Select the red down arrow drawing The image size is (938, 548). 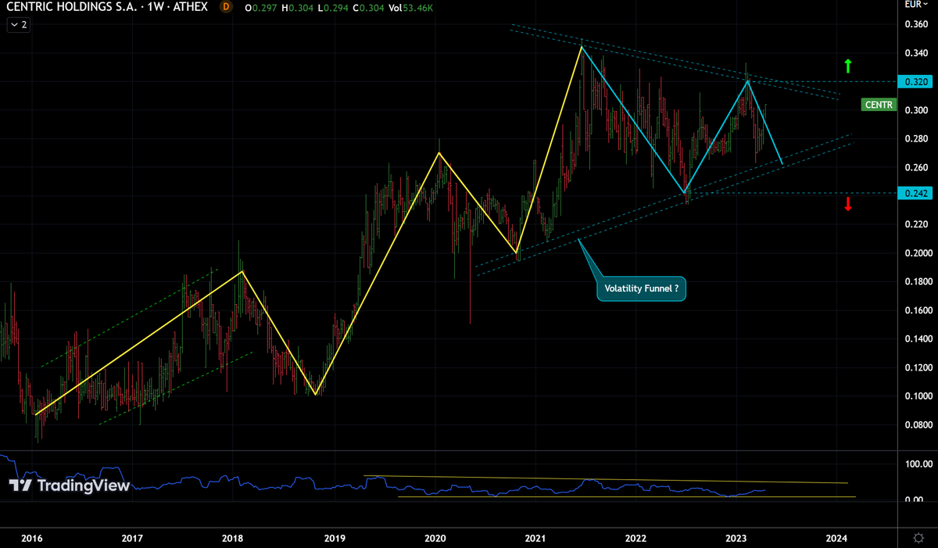848,204
